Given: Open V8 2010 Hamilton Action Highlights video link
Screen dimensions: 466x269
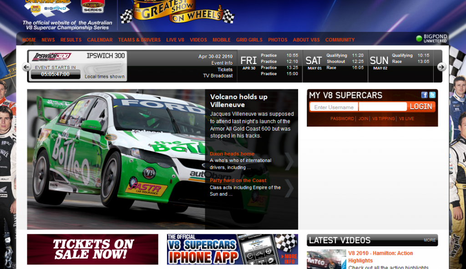Looking at the screenshot, I should pos(380,257).
